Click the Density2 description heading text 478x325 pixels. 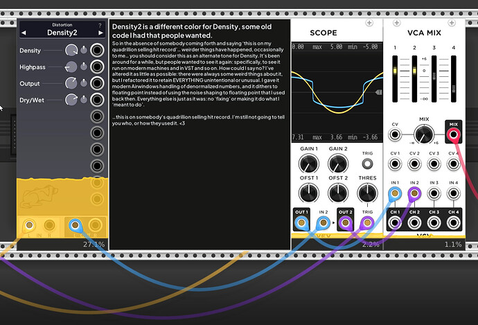click(x=192, y=30)
